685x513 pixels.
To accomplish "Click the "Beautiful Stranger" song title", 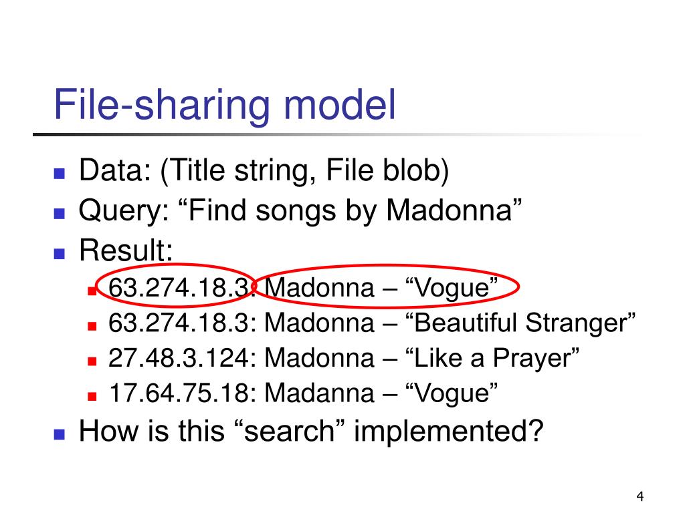I will (520, 323).
